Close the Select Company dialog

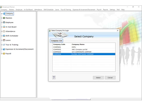pyautogui.click(x=118, y=31)
